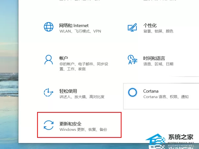Open 网络和 Internet settings title

point(74,26)
